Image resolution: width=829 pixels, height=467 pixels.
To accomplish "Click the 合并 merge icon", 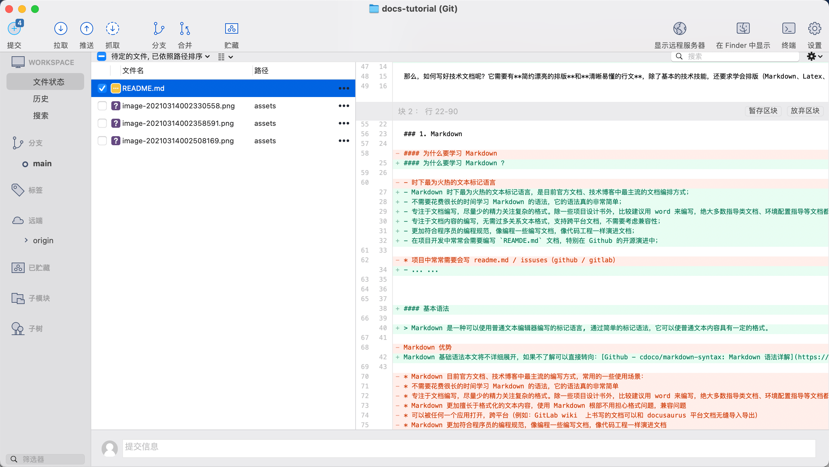I will coord(185,29).
